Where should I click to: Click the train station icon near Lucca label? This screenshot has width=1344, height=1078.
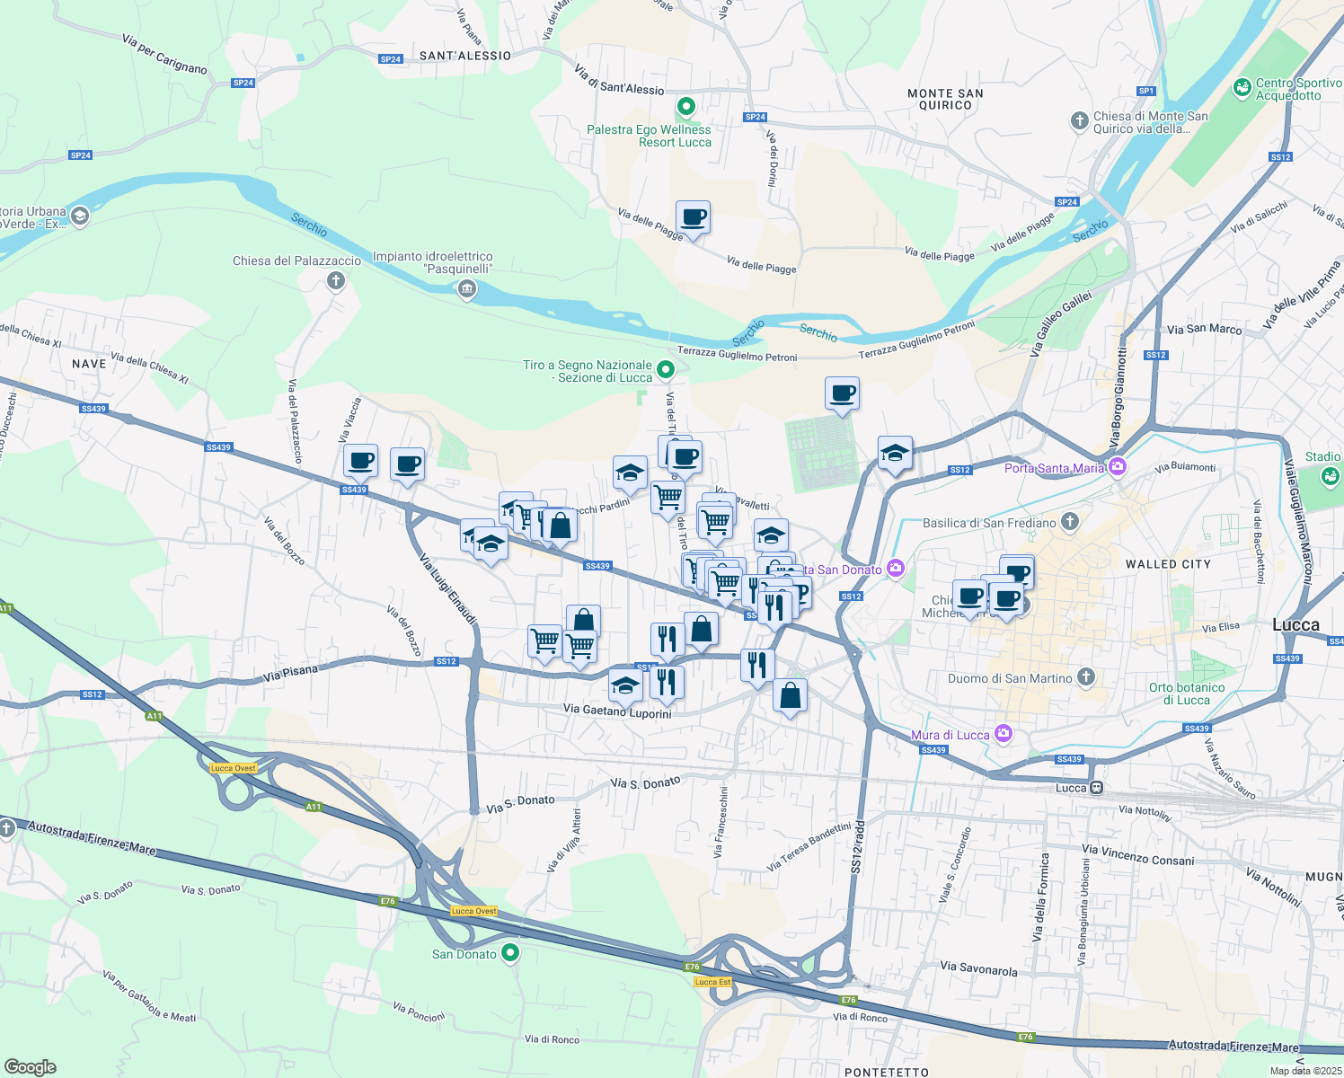click(1095, 787)
